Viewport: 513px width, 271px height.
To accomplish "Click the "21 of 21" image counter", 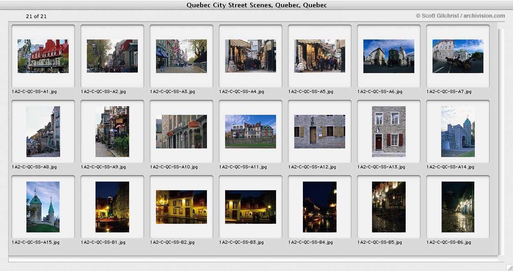I will [x=36, y=16].
